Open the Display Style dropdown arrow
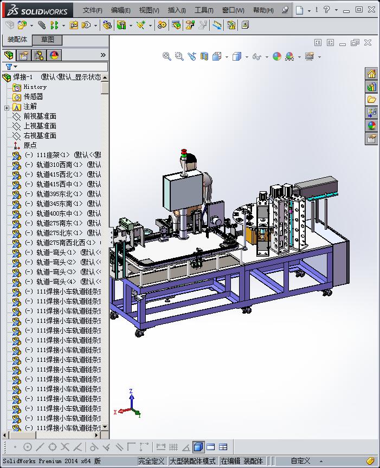This screenshot has height=468, width=380. tap(247, 57)
